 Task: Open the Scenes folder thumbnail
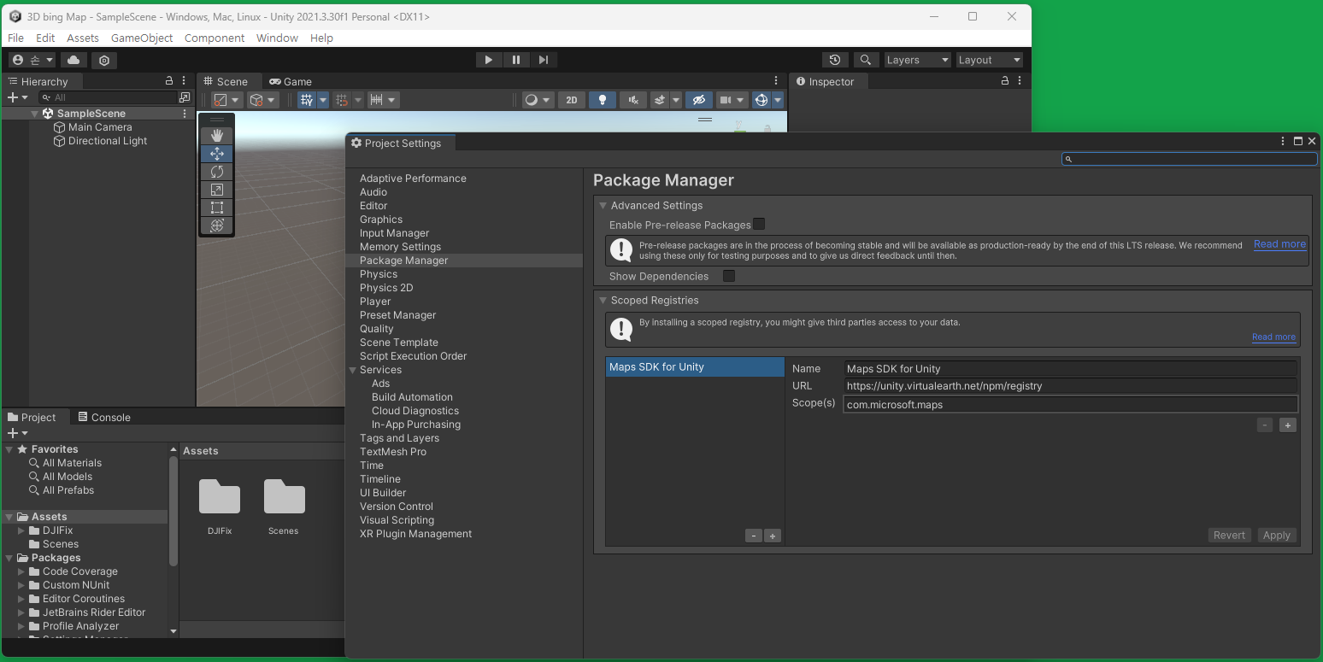point(284,496)
